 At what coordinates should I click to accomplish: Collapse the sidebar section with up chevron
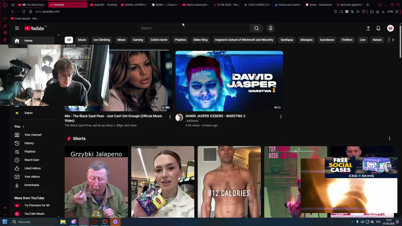[58, 35]
